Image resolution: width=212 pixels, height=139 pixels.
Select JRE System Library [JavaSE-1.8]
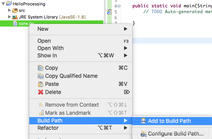(x=52, y=17)
